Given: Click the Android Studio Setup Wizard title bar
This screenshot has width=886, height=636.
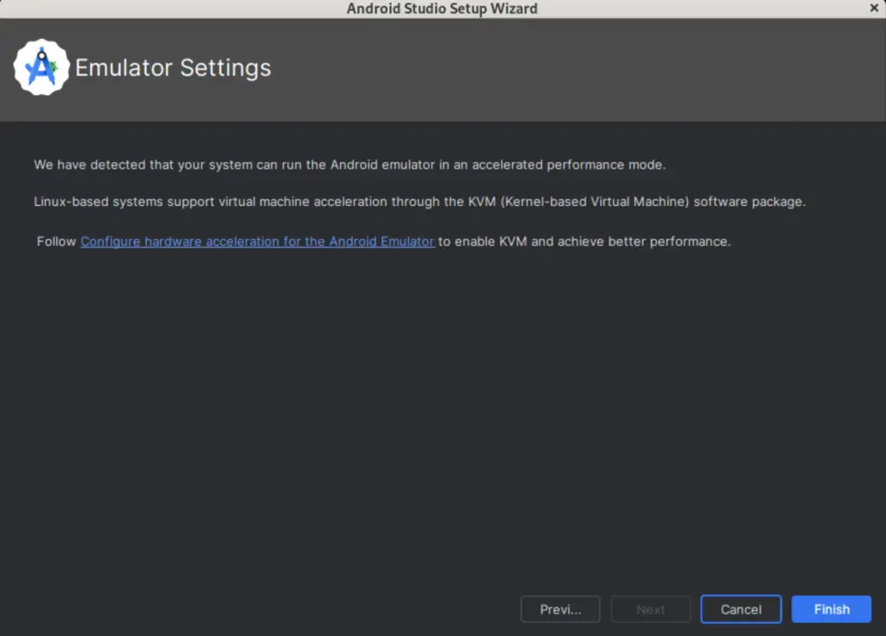Looking at the screenshot, I should 442,8.
